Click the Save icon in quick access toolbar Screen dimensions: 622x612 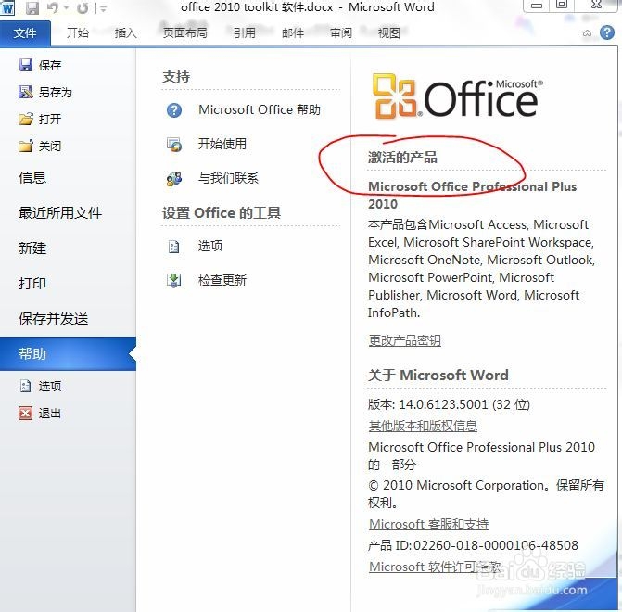pyautogui.click(x=32, y=8)
